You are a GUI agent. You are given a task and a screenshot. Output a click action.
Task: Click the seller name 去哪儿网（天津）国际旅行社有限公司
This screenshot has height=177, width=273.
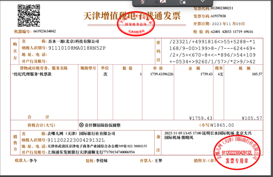(81, 134)
